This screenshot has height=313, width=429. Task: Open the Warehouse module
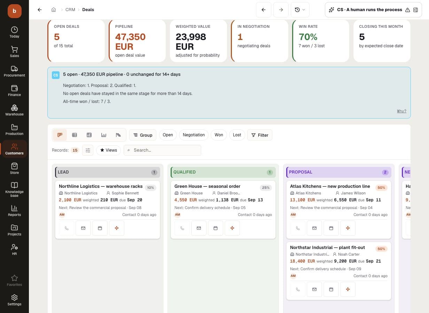(x=14, y=110)
